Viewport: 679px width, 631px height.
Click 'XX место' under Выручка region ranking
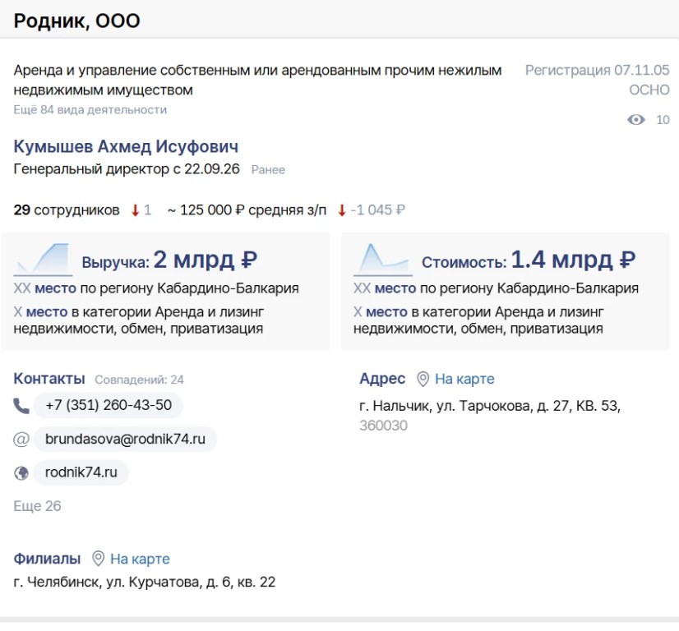coord(44,288)
